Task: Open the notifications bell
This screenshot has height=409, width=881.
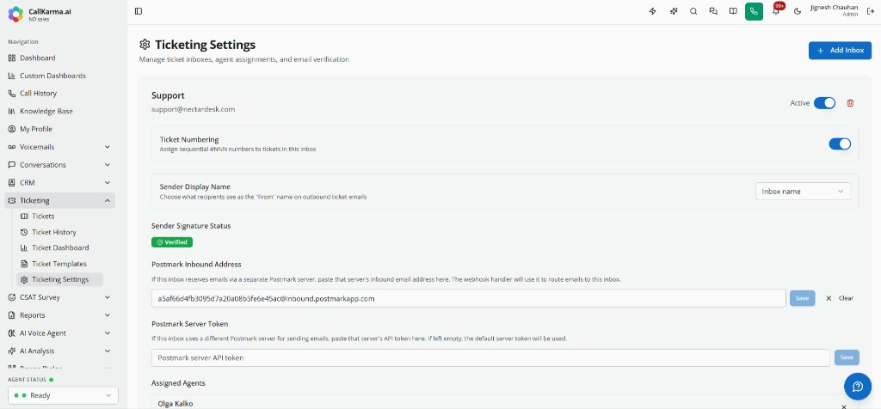Action: 776,11
